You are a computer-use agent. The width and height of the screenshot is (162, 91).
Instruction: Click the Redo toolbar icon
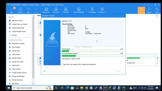point(36,10)
